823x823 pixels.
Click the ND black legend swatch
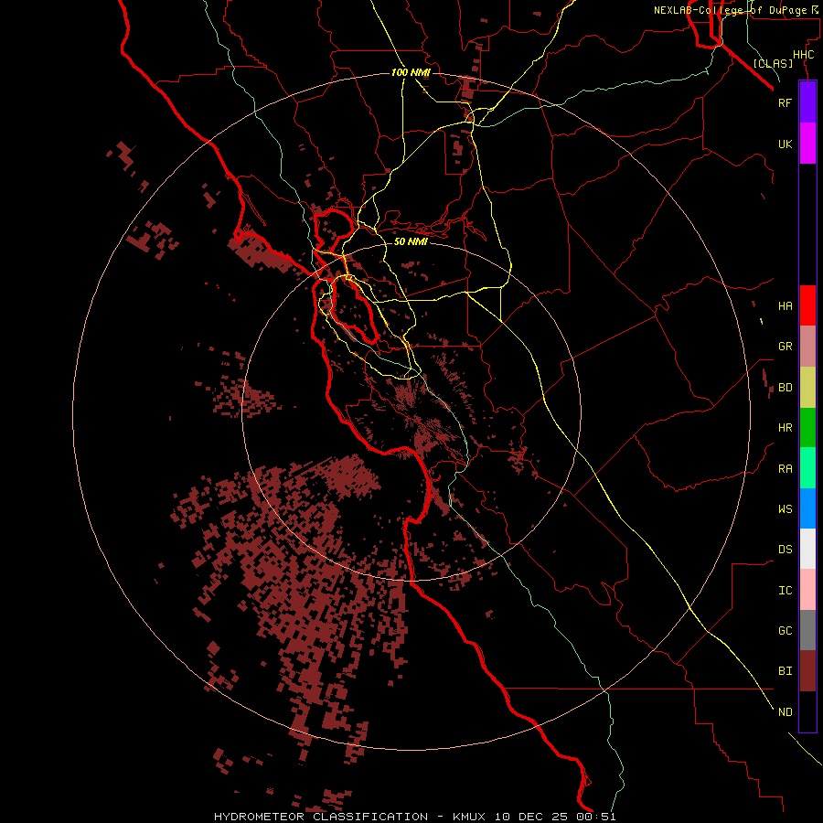coord(807,711)
